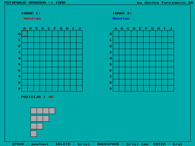Viewport: 195px width, 146px height.
Task: Click row label 4 beside Igrac 1 grid
Action: pos(19,58)
